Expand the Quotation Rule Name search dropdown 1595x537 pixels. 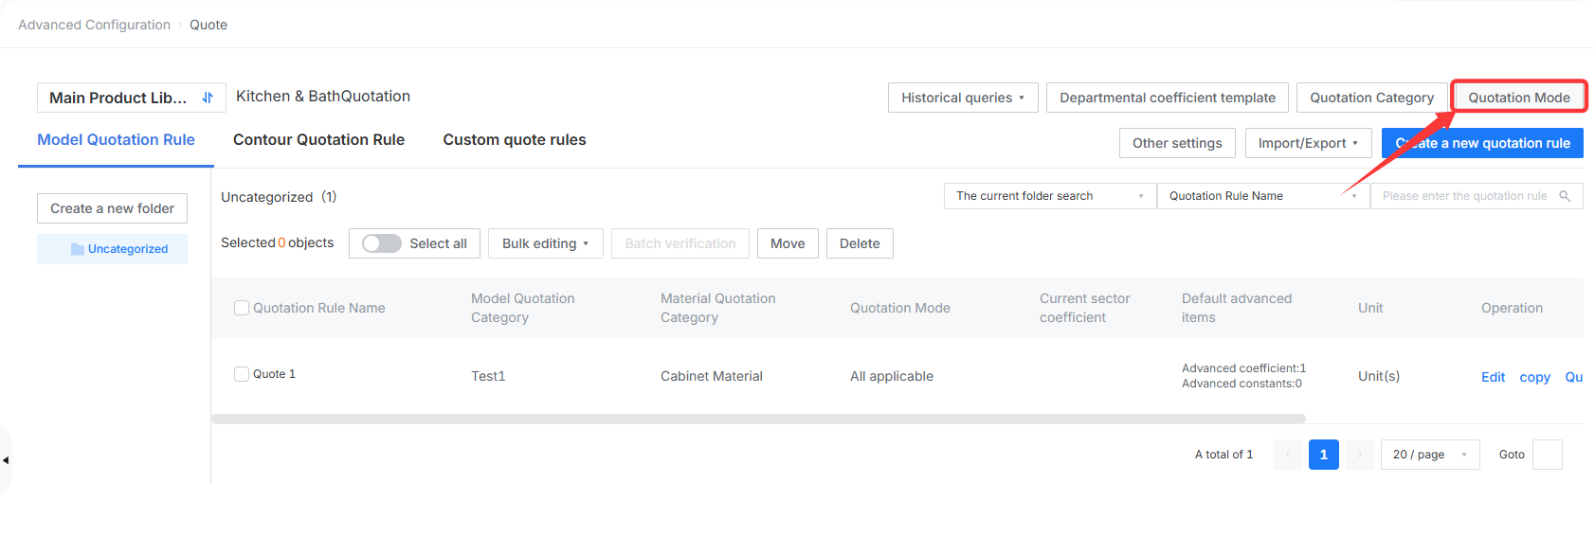(x=1263, y=196)
